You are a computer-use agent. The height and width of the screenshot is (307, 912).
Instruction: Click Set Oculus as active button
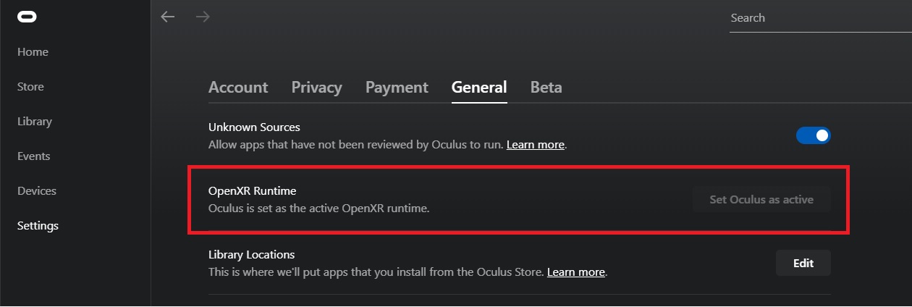click(761, 200)
